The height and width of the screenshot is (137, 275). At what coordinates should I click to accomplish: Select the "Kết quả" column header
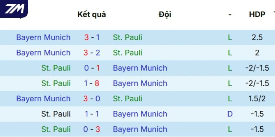91,15
